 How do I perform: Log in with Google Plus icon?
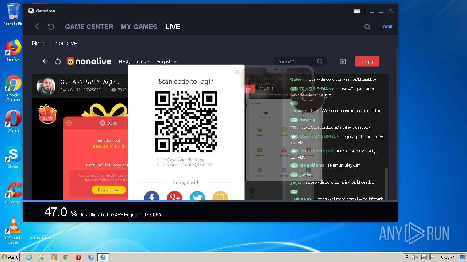coord(174,196)
